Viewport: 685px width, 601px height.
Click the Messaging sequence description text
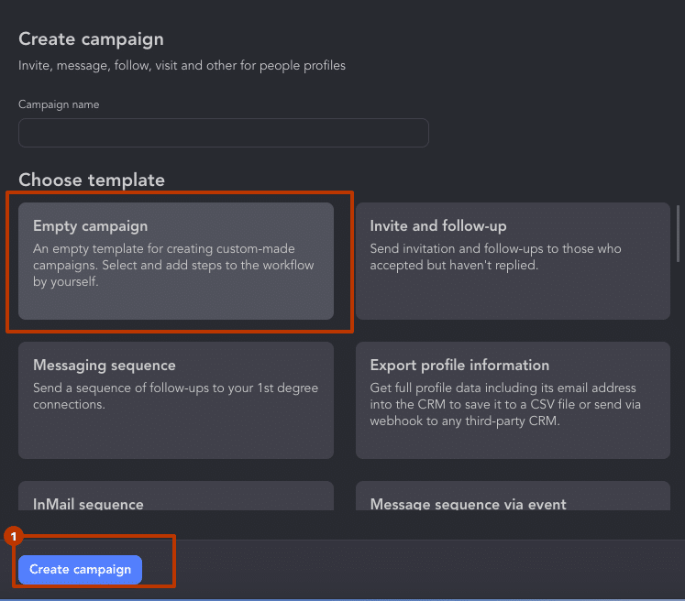[x=176, y=396]
